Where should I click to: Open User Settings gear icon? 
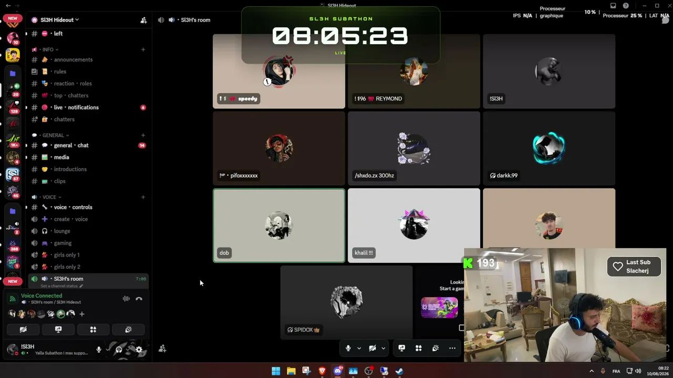[x=139, y=349]
